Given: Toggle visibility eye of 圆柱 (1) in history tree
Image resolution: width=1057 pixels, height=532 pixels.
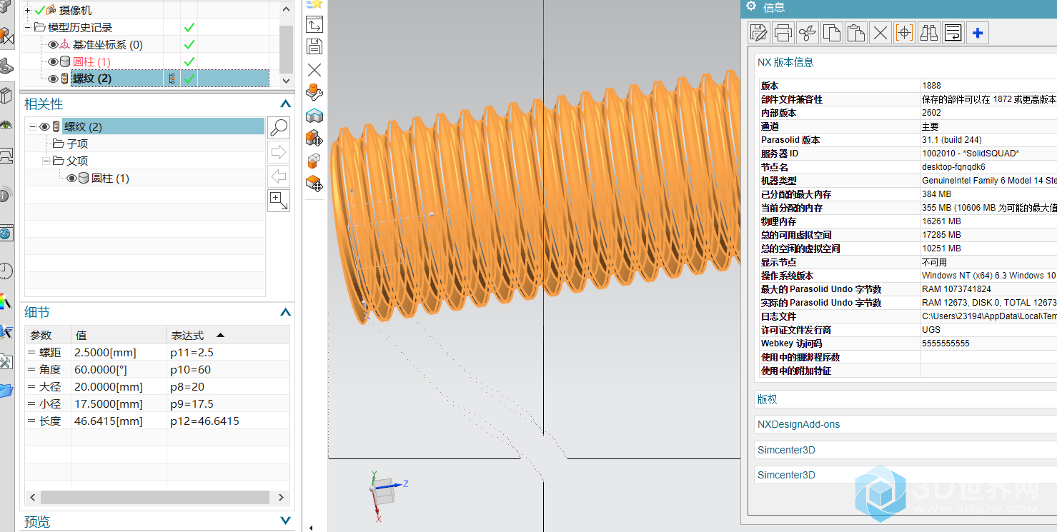Looking at the screenshot, I should pos(53,61).
